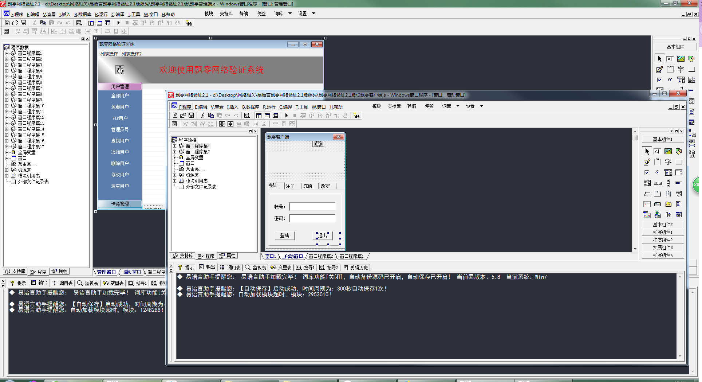Click the stopwatch icon on 飘零客户端 form
702x382 pixels.
319,144
